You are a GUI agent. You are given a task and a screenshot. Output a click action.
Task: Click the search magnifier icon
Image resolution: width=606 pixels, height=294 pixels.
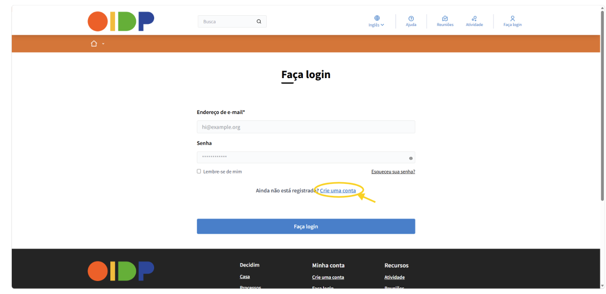(259, 22)
